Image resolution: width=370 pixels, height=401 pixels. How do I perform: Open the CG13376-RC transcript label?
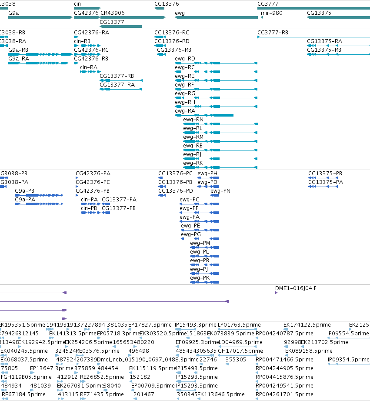172,33
